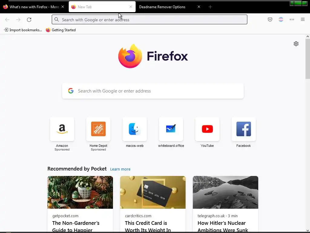The image size is (310, 233).
Task: Click the scrollbar down arrow
Action: (308, 231)
